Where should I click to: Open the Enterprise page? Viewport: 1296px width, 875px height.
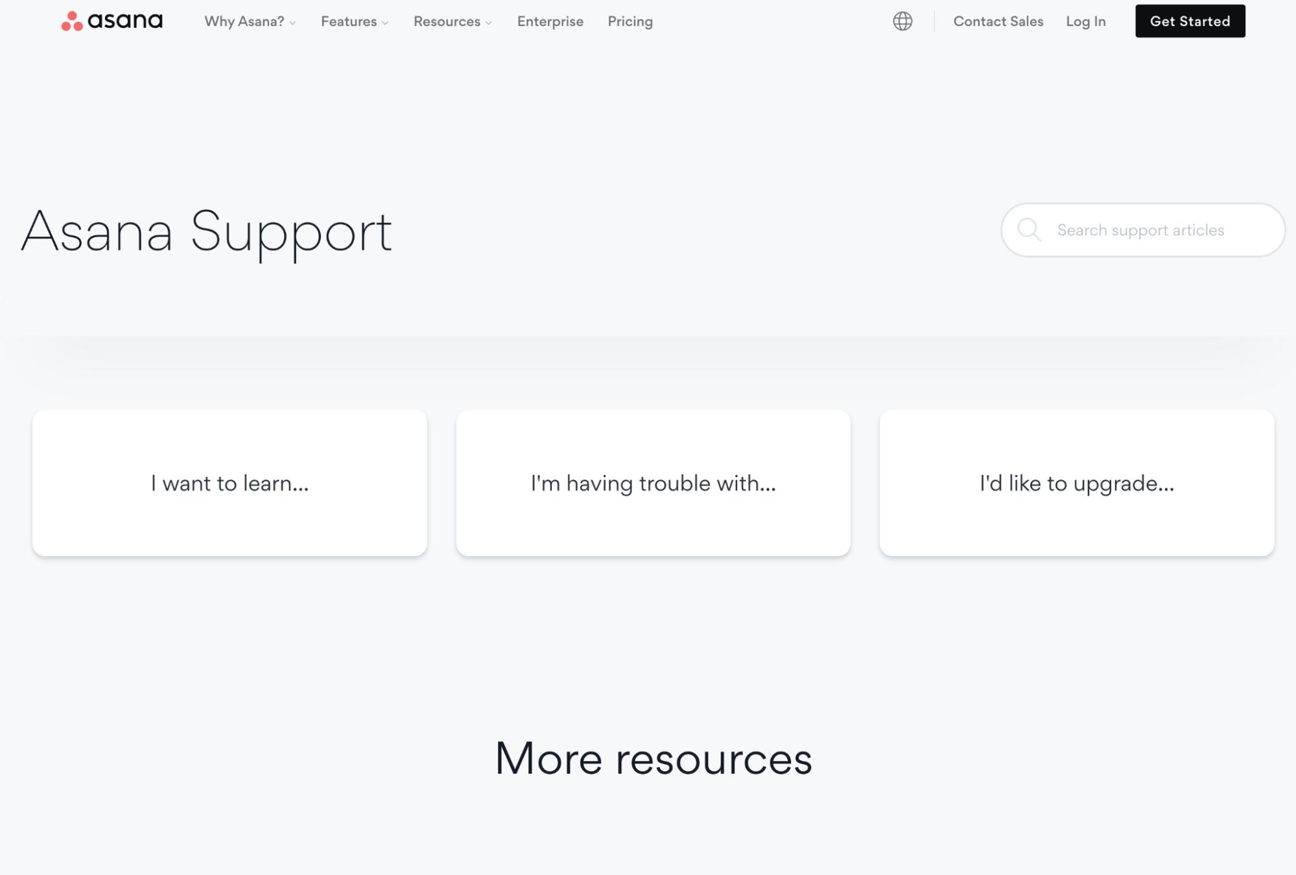pyautogui.click(x=550, y=21)
